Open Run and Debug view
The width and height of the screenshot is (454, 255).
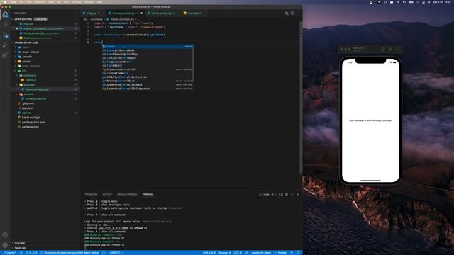(5, 45)
